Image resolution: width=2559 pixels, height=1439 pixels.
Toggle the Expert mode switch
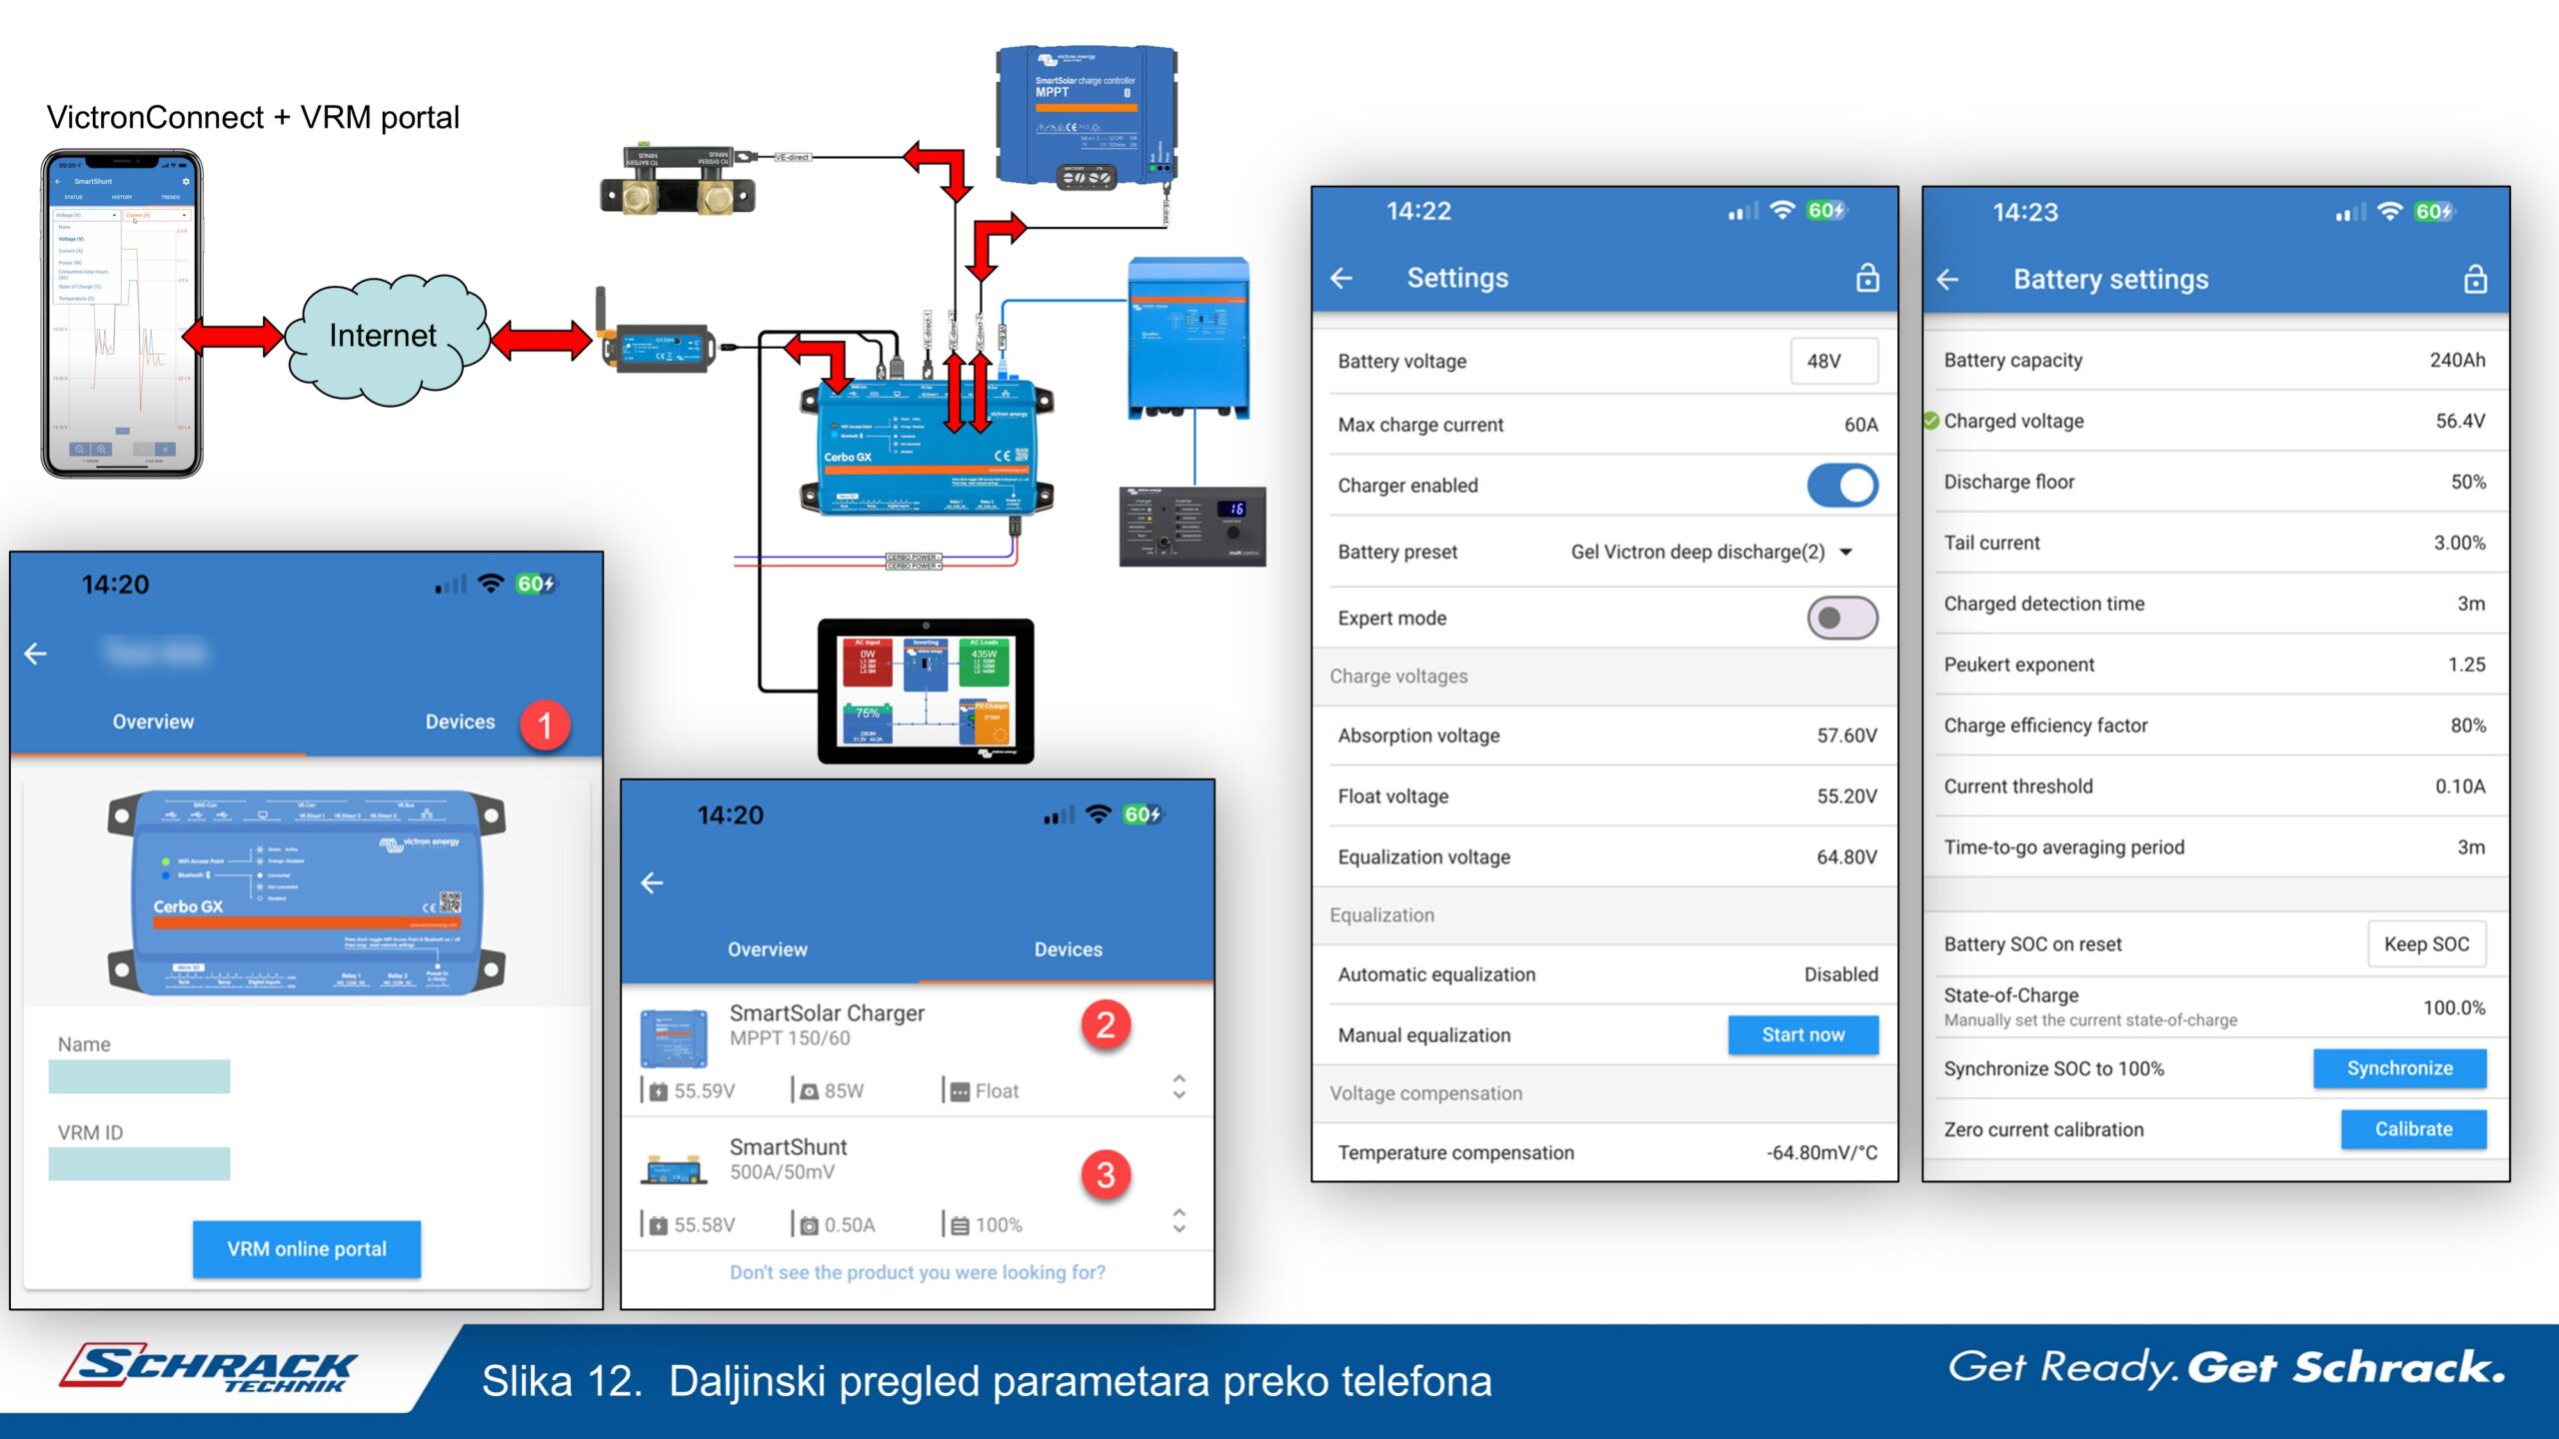coord(1841,618)
